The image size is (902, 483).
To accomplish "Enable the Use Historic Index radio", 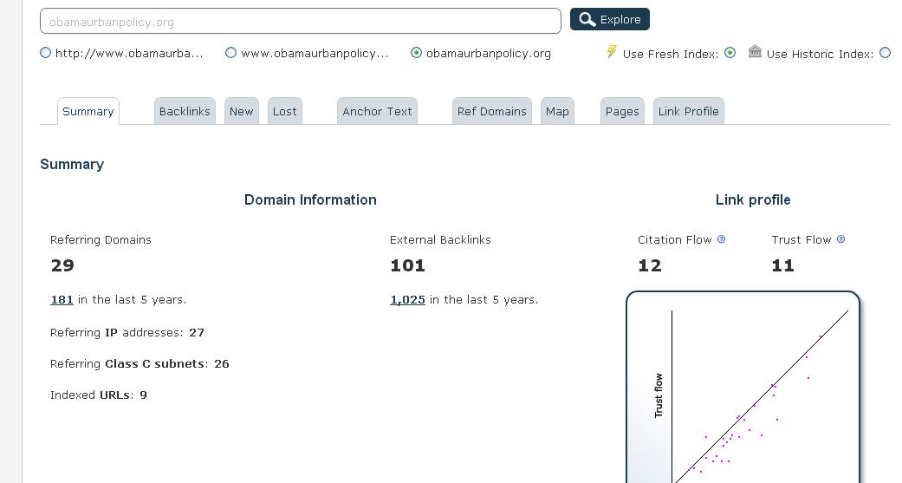I will click(886, 53).
